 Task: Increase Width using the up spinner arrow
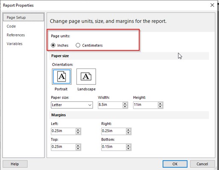125,104
